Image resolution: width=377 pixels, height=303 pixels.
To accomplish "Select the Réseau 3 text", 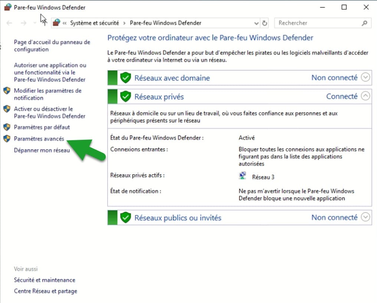I will (x=263, y=177).
